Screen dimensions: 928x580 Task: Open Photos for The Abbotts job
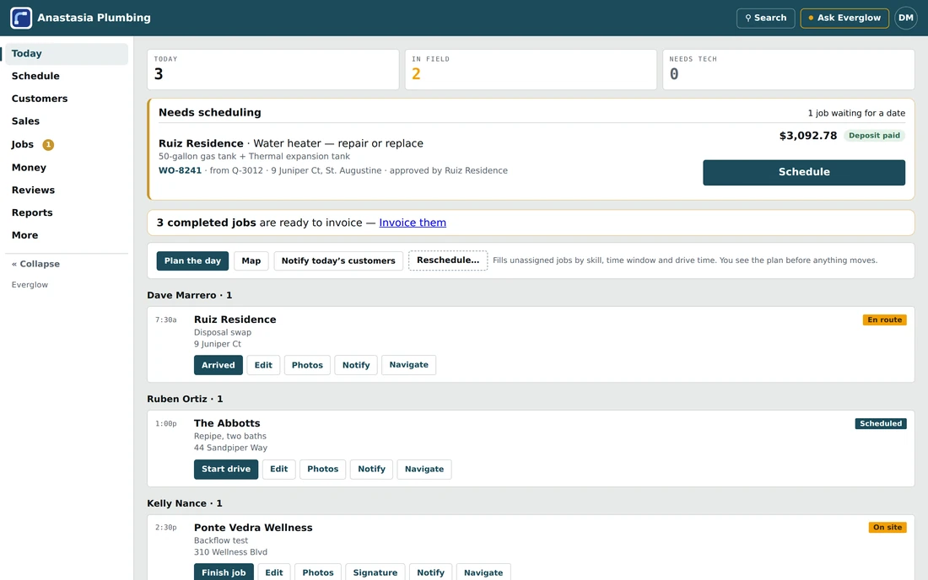[322, 469]
